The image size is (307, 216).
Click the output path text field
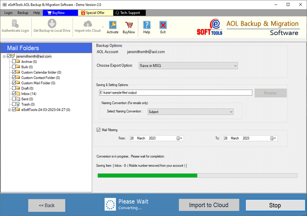(x=175, y=92)
